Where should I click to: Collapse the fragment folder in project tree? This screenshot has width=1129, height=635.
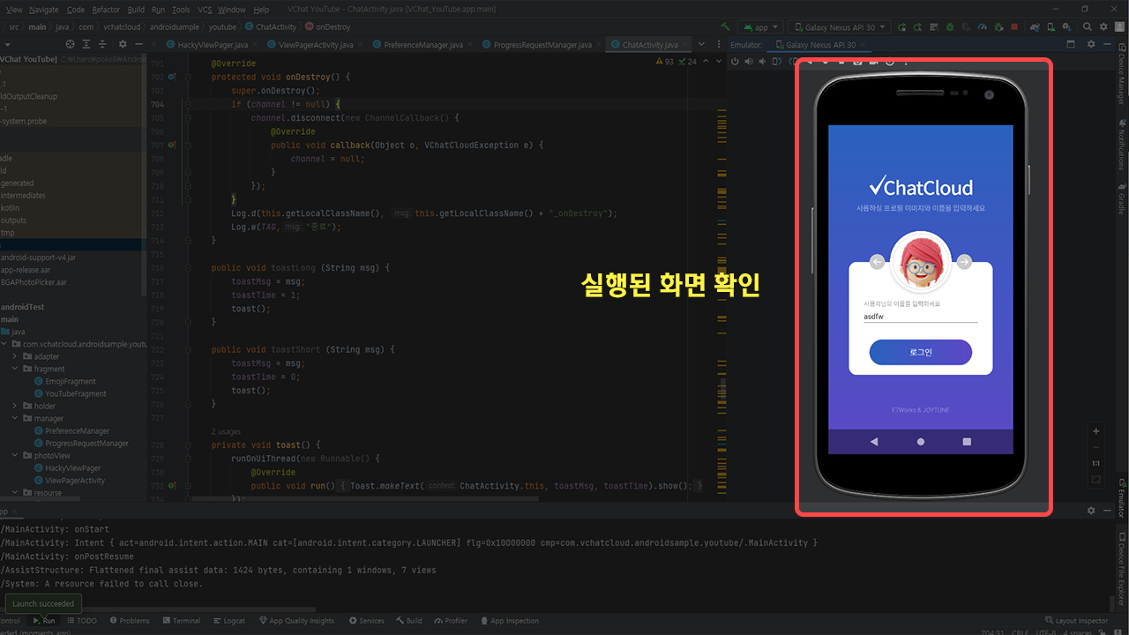(15, 369)
